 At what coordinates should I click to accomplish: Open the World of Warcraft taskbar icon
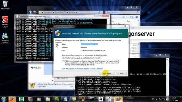click(83, 99)
